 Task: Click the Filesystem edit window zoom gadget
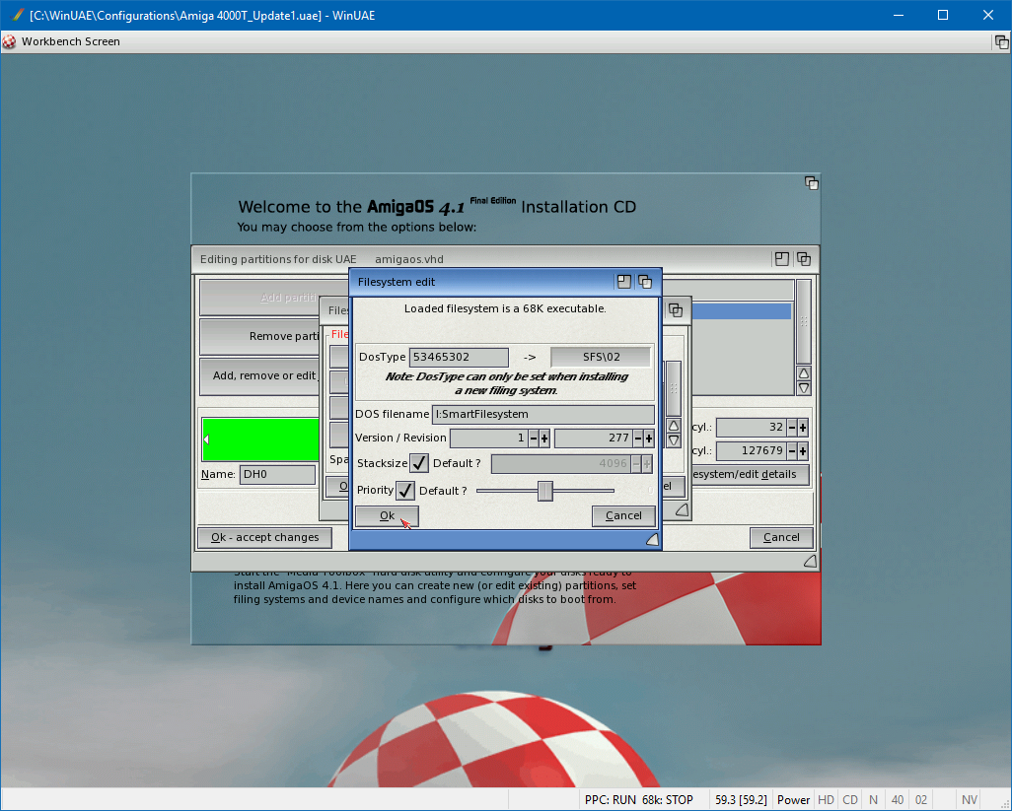tap(623, 282)
